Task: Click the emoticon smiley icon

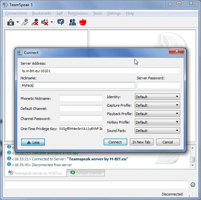Action: 193,185
